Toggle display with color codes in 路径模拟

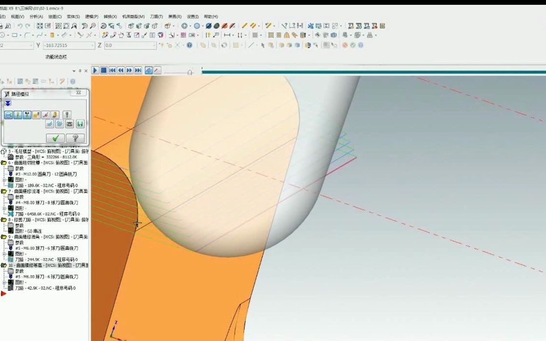click(x=9, y=114)
